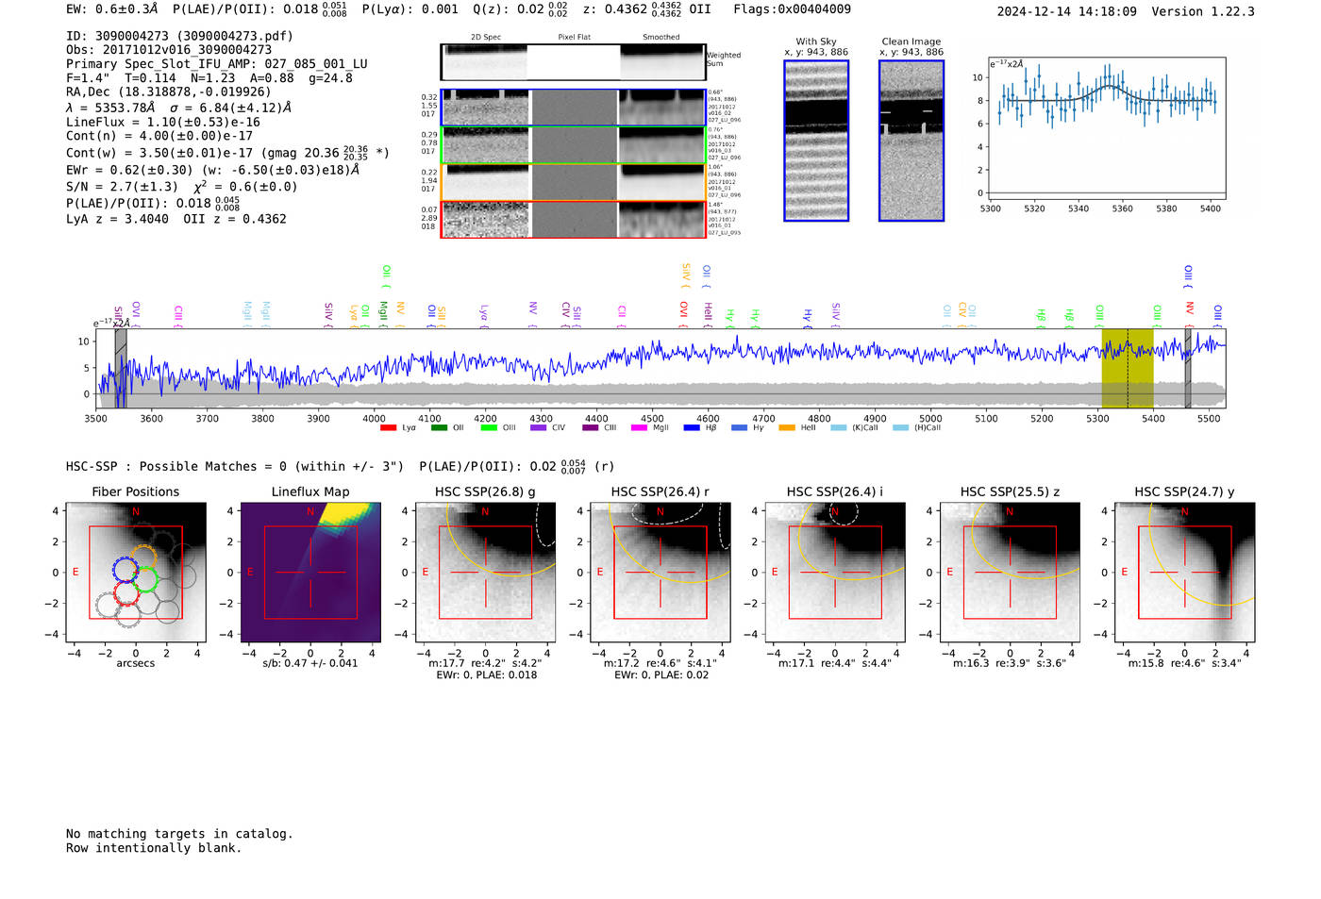Open the With Sky cutout image

(816, 141)
